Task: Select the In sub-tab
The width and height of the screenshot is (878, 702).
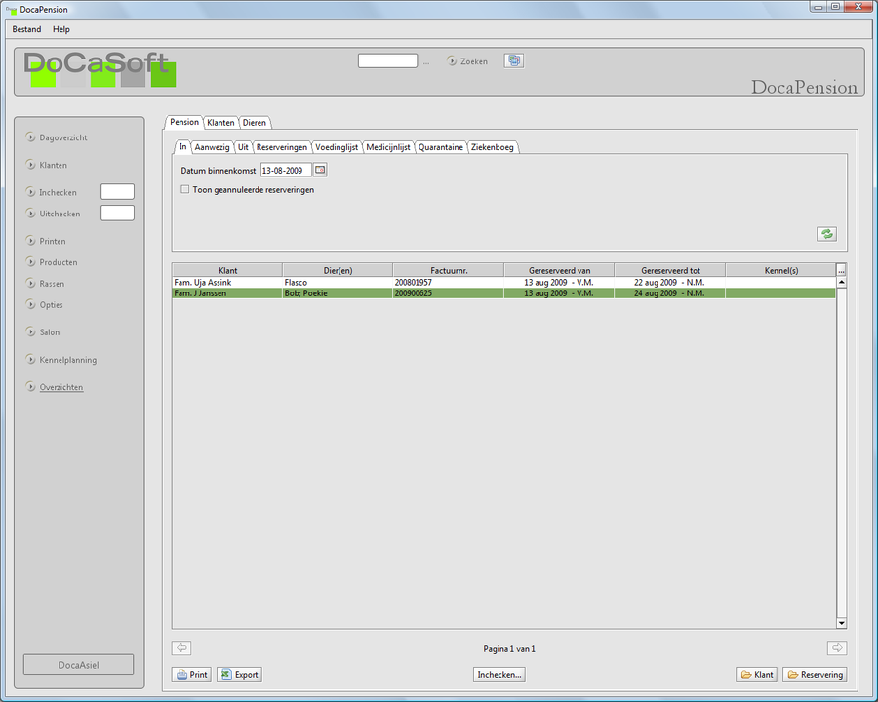Action: (x=182, y=146)
